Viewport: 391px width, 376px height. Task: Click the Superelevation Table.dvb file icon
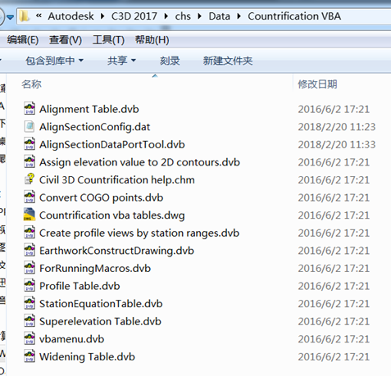coord(30,320)
